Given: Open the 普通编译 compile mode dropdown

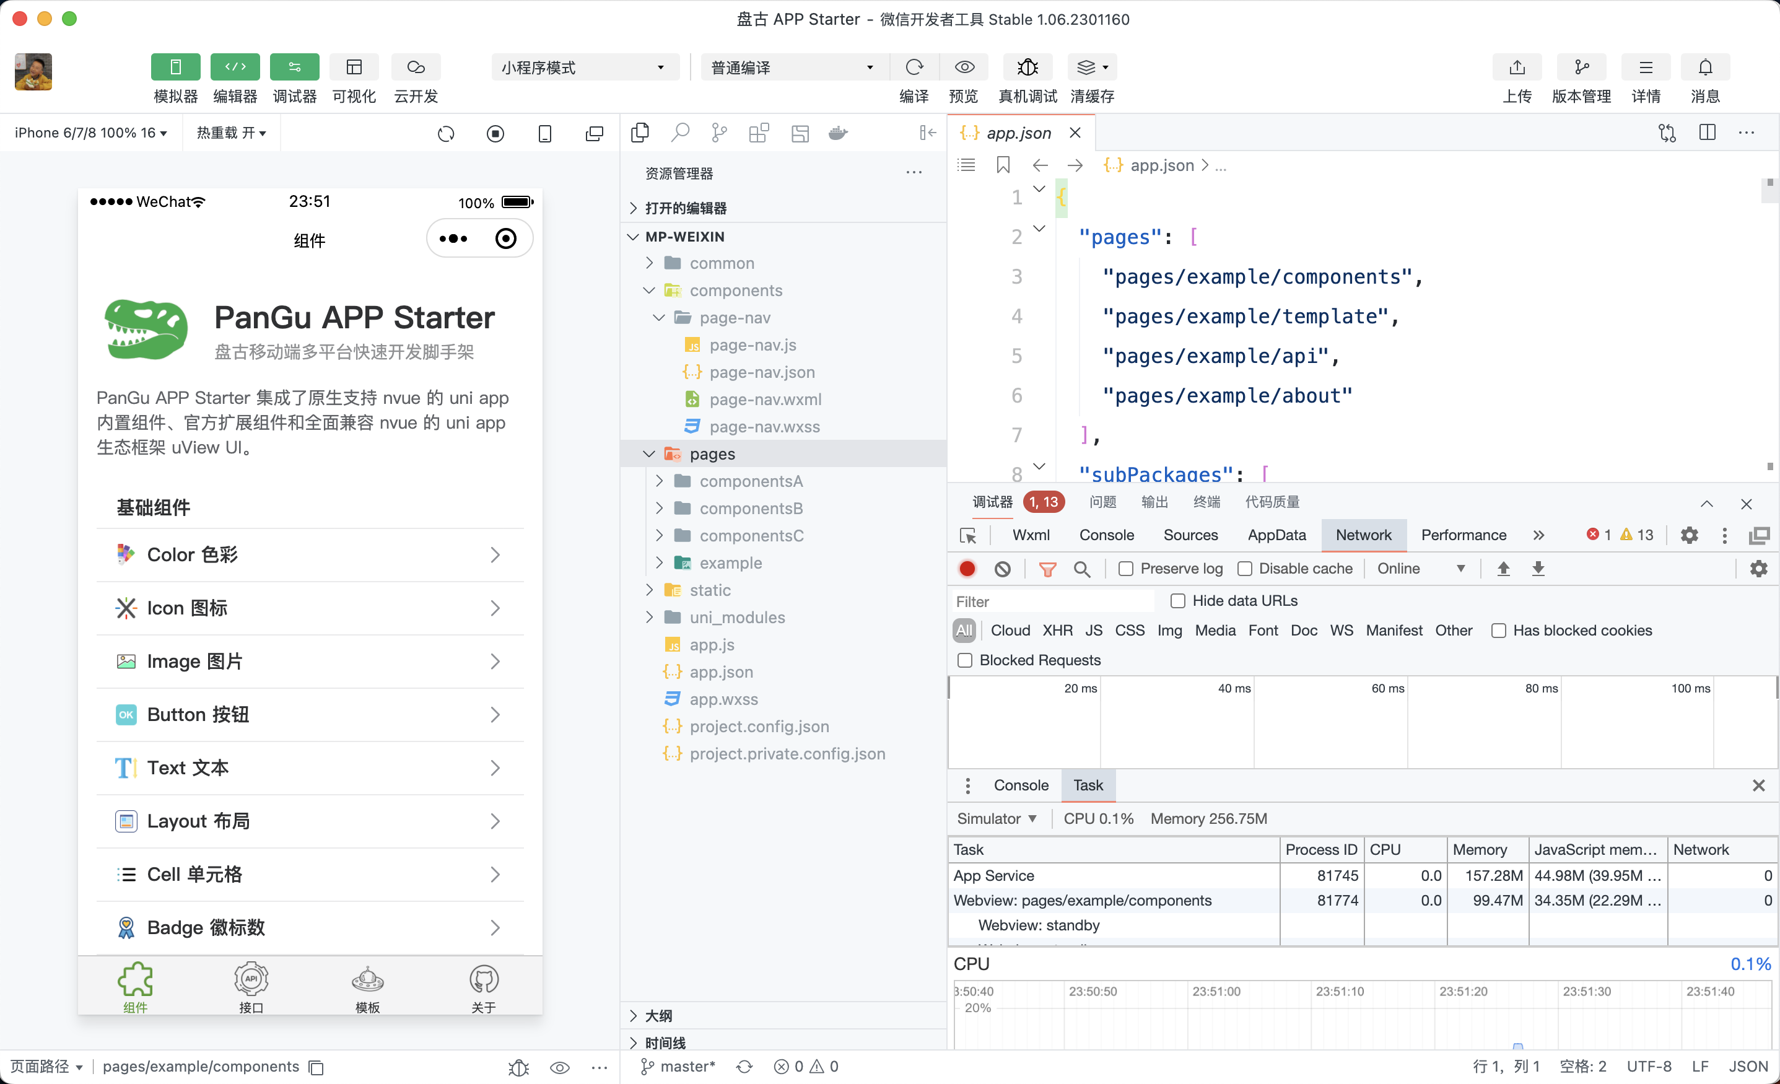Looking at the screenshot, I should [x=793, y=67].
